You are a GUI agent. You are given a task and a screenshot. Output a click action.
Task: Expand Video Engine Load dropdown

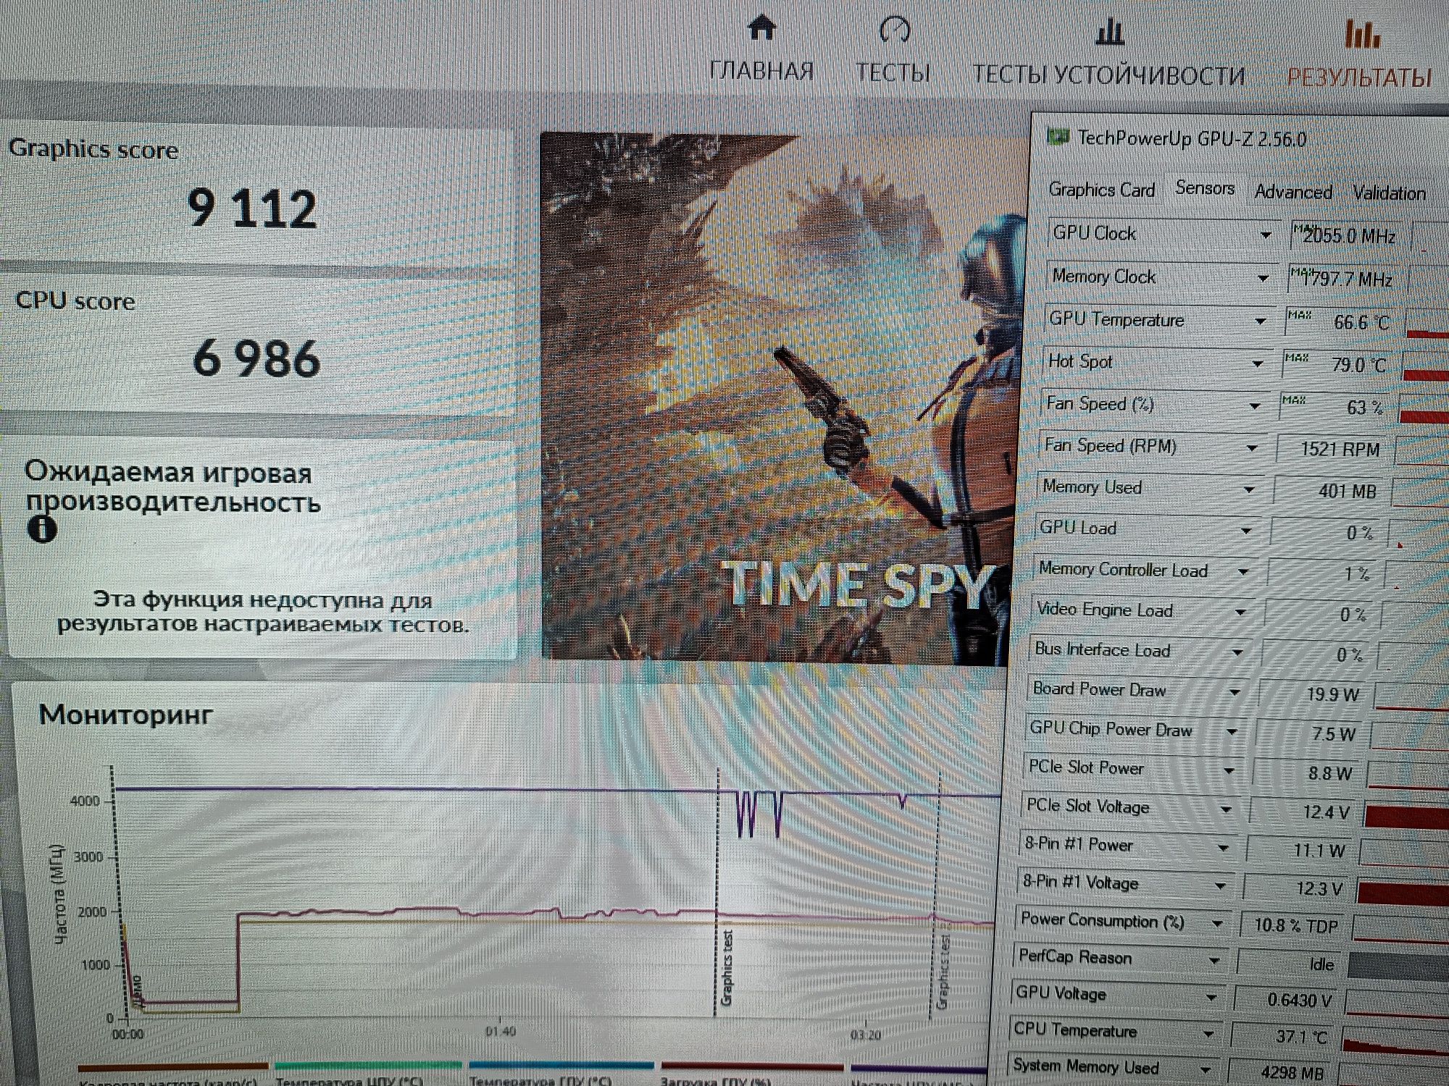[x=1240, y=613]
